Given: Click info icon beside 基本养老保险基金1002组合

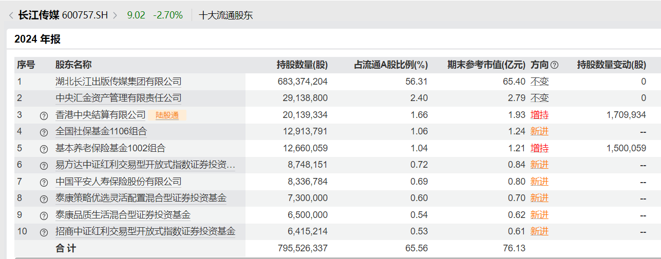Looking at the screenshot, I should 44,149.
